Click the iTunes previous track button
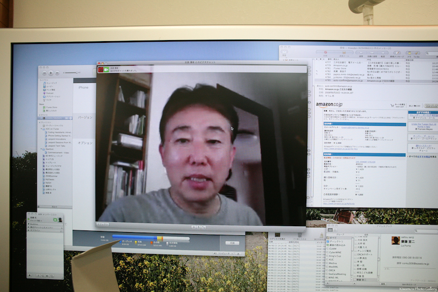 (44, 73)
